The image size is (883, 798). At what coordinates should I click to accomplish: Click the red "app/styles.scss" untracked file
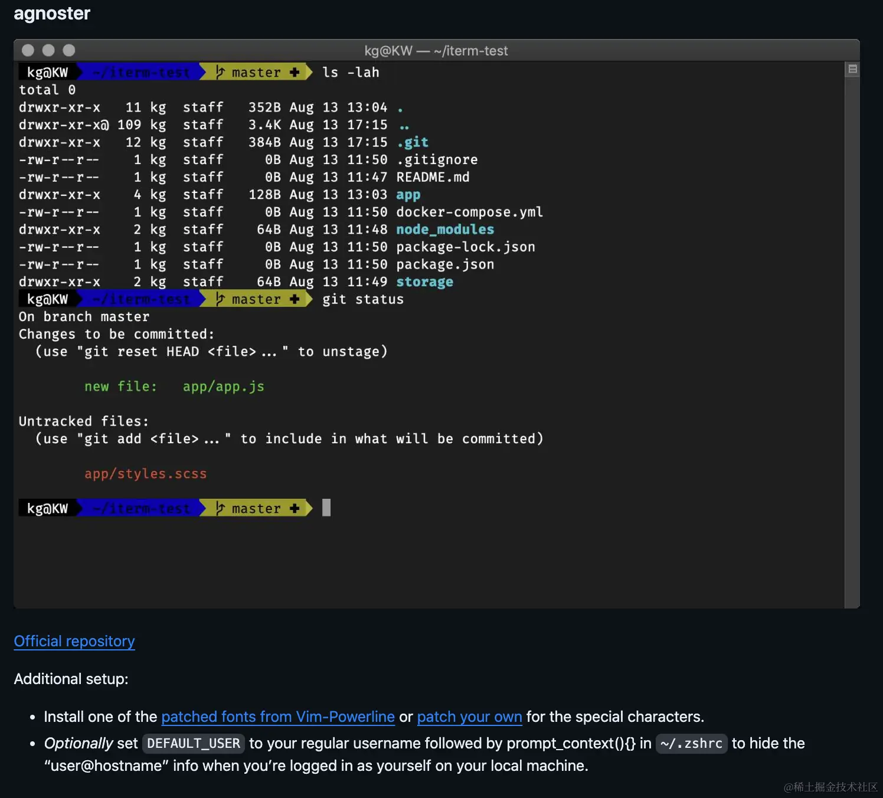pyautogui.click(x=146, y=474)
